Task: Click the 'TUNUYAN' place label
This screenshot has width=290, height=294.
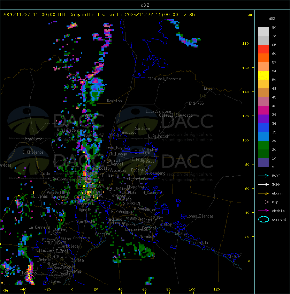Action: 74,272
